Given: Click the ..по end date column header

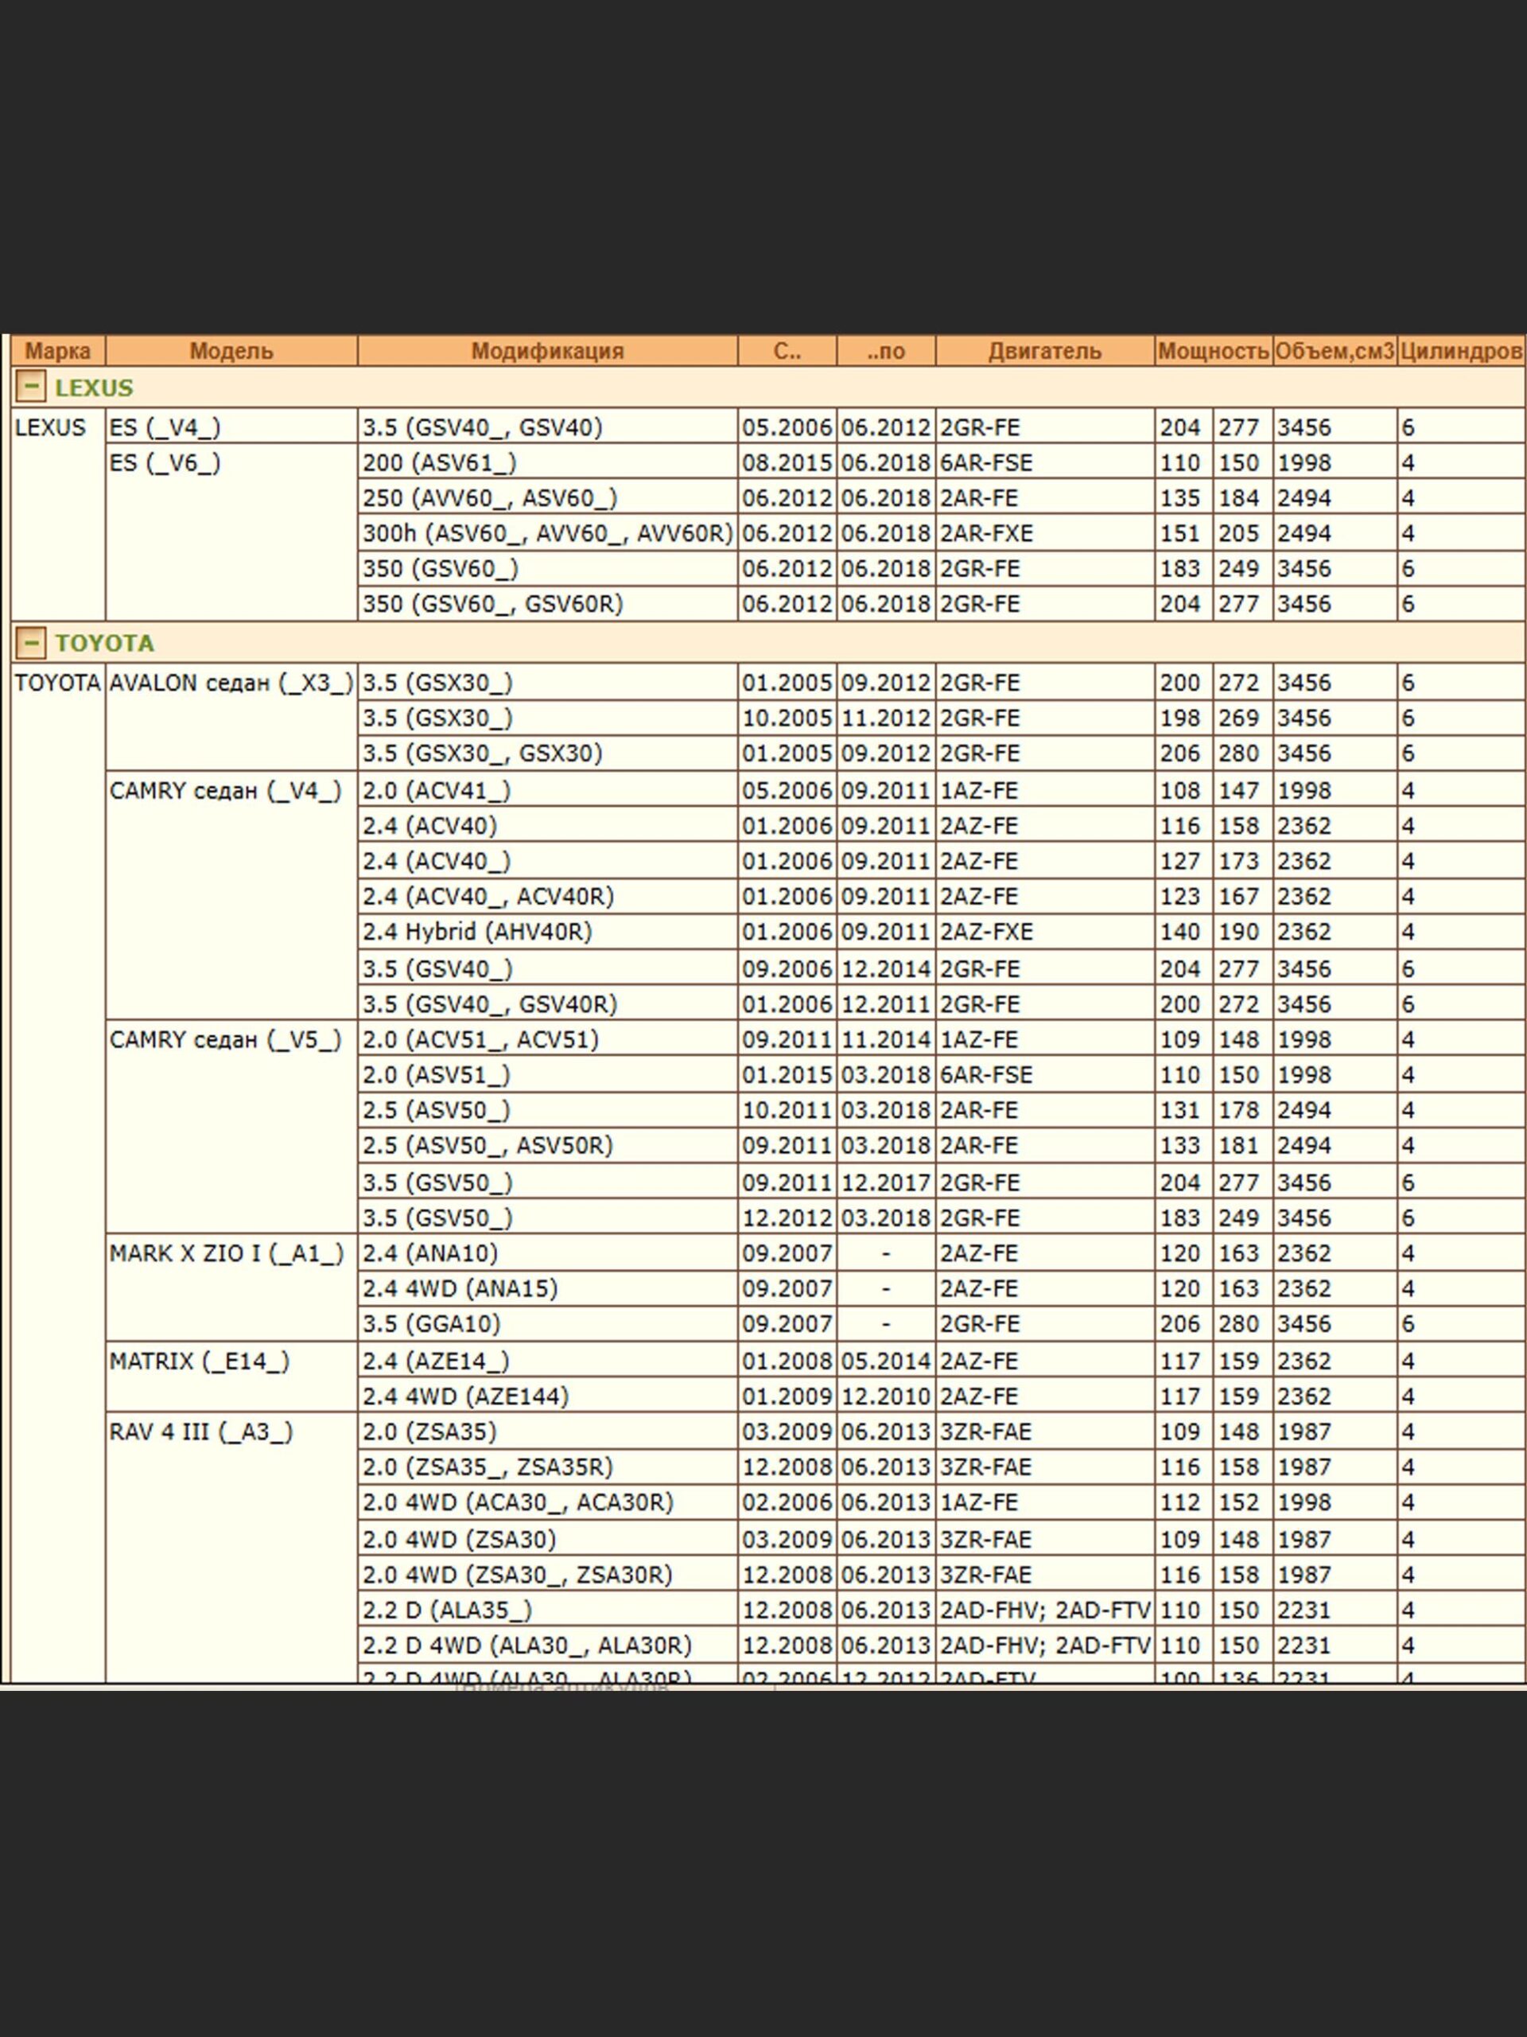Looking at the screenshot, I should click(885, 351).
